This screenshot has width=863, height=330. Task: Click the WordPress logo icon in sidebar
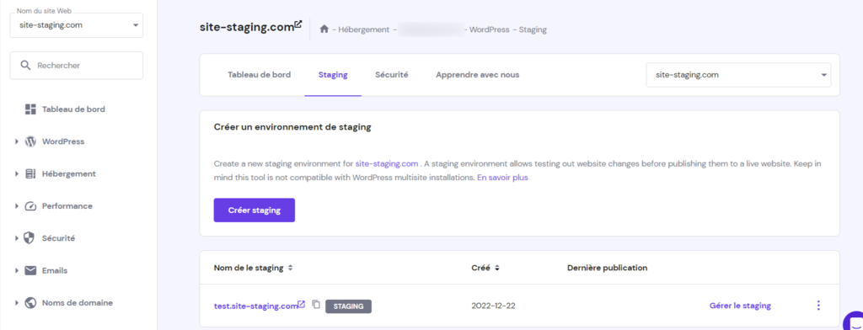(x=30, y=141)
